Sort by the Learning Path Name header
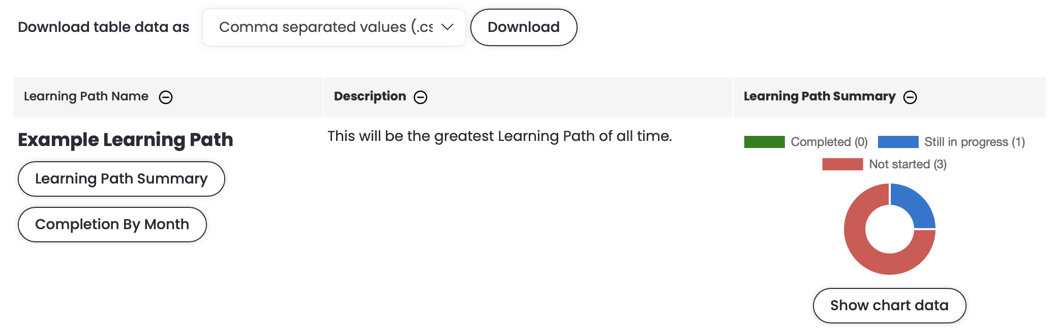 [86, 96]
